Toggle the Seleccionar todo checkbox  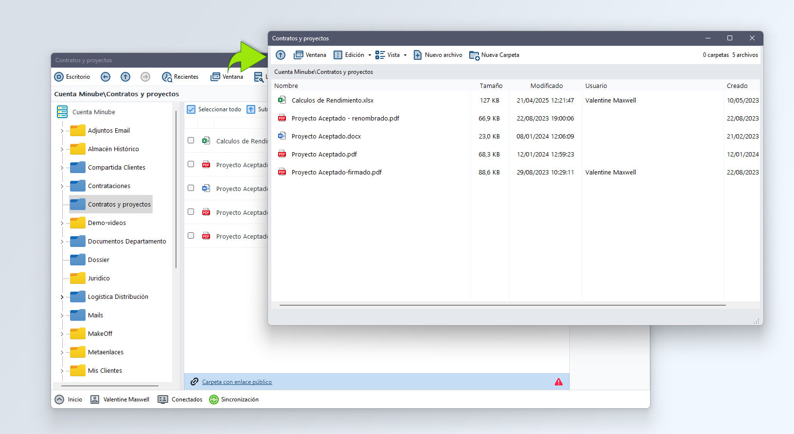coord(192,109)
